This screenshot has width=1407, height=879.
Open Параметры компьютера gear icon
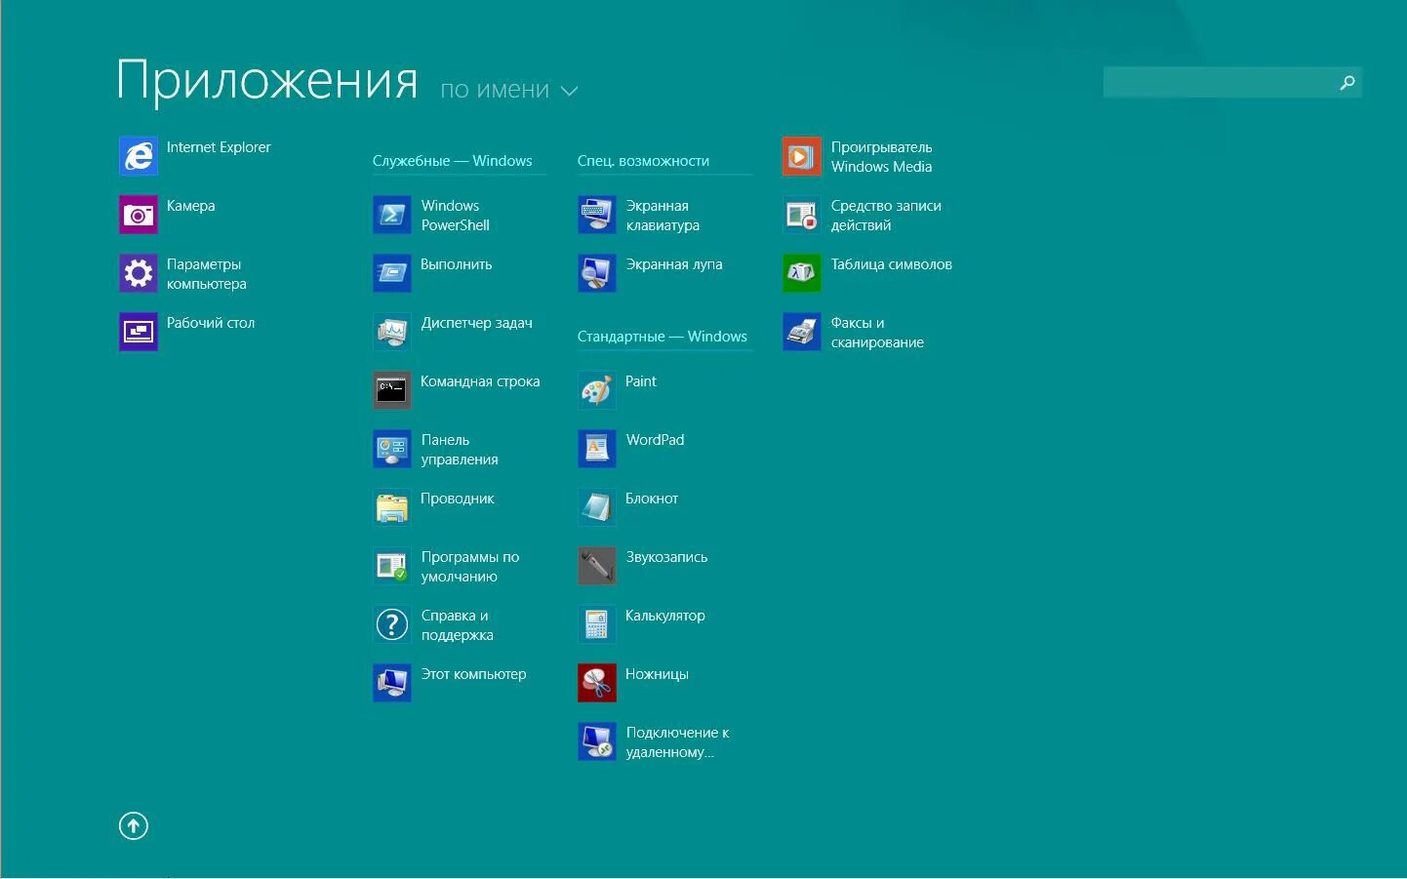139,273
